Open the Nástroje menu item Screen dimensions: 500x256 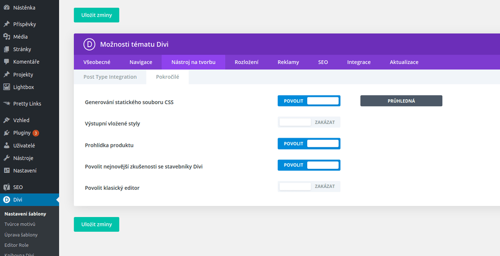click(29, 158)
